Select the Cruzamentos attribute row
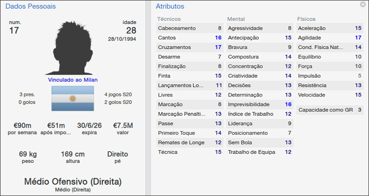This screenshot has width=369, height=196. (x=190, y=47)
